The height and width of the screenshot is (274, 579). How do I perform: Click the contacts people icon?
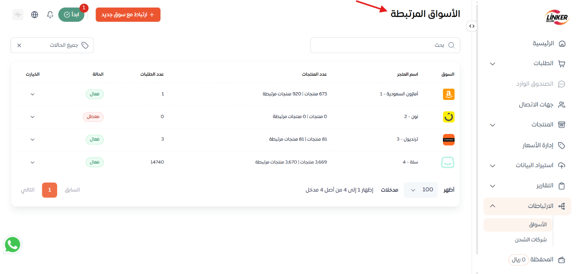click(562, 104)
